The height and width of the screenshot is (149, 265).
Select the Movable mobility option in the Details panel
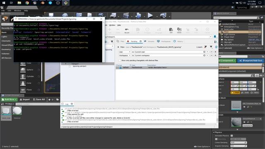[x=255, y=93]
